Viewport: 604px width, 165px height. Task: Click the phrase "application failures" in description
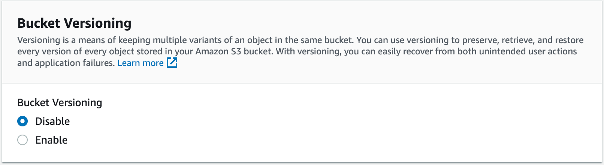[75, 63]
